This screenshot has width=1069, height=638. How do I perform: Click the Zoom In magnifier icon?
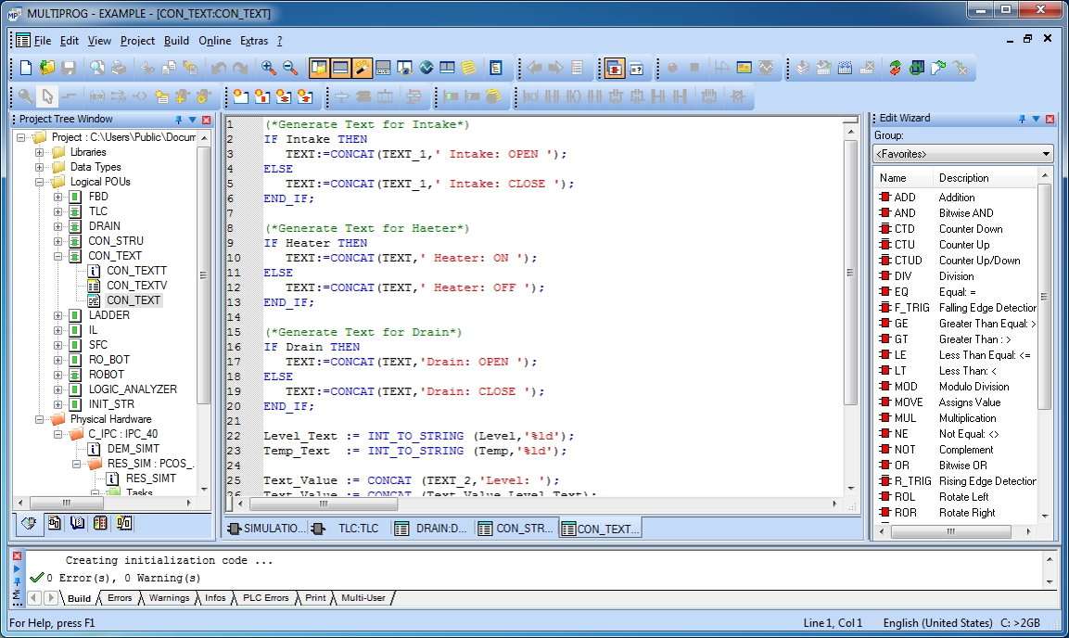pyautogui.click(x=269, y=68)
